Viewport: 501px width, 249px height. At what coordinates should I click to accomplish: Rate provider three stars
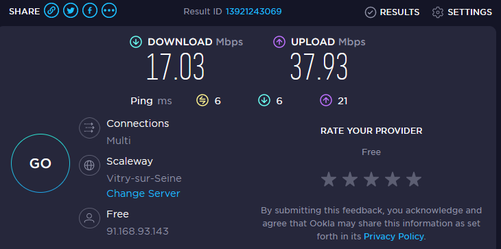[x=371, y=179]
